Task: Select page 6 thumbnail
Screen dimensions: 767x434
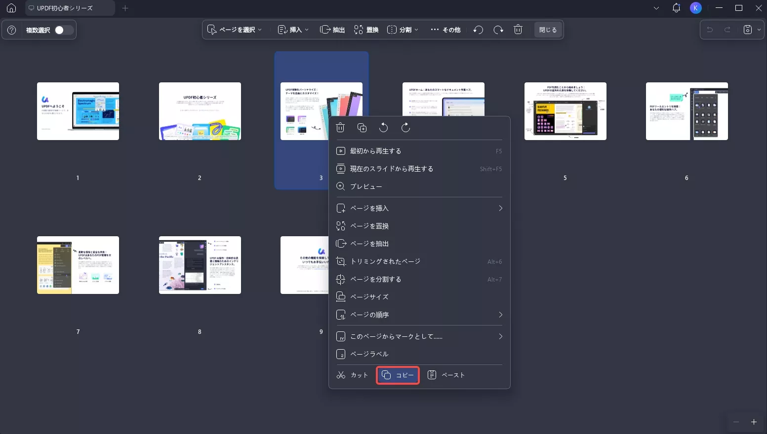Action: click(687, 111)
